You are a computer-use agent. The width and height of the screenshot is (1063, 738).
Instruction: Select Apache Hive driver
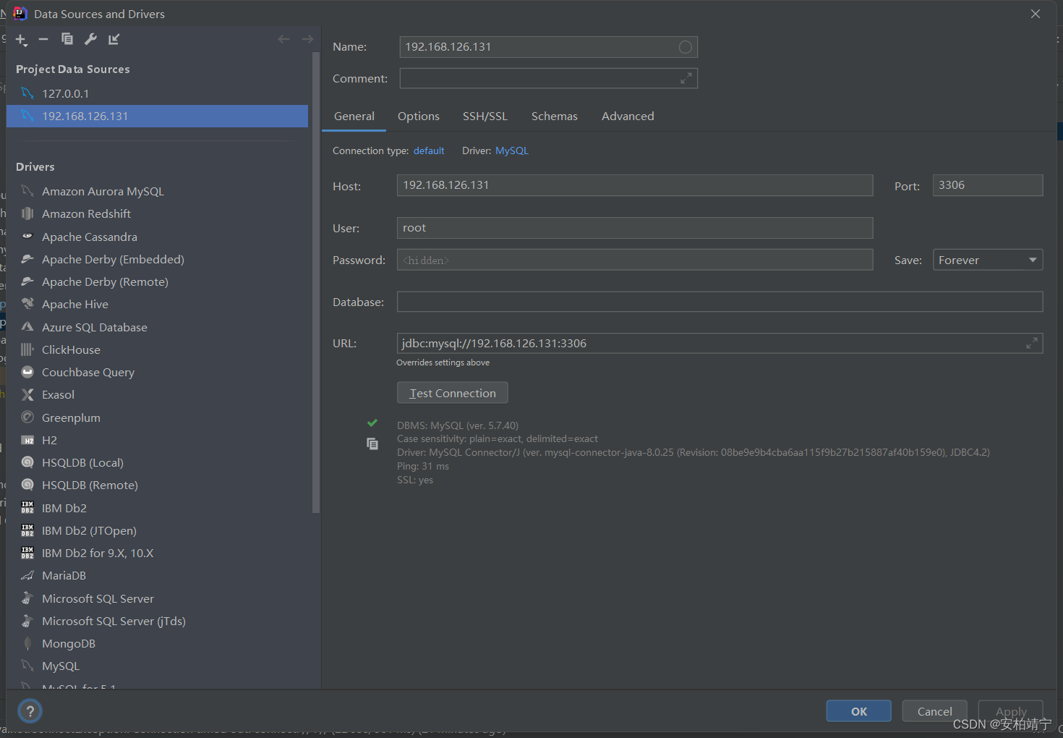click(x=158, y=304)
